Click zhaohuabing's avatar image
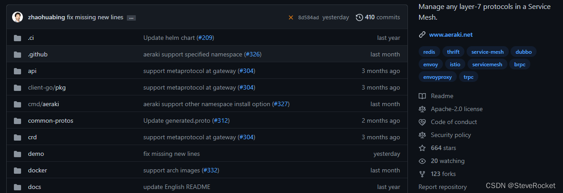Viewport: 563px width, 193px height. [x=17, y=17]
